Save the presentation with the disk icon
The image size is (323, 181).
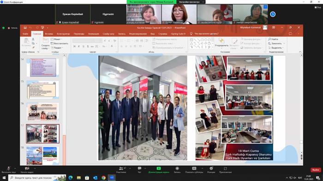25,28
